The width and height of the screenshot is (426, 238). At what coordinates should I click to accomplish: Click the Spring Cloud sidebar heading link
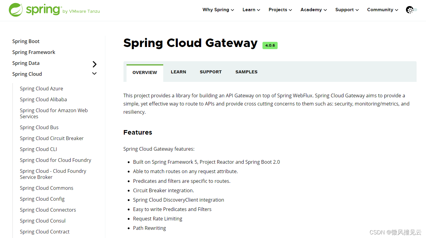[x=27, y=74]
